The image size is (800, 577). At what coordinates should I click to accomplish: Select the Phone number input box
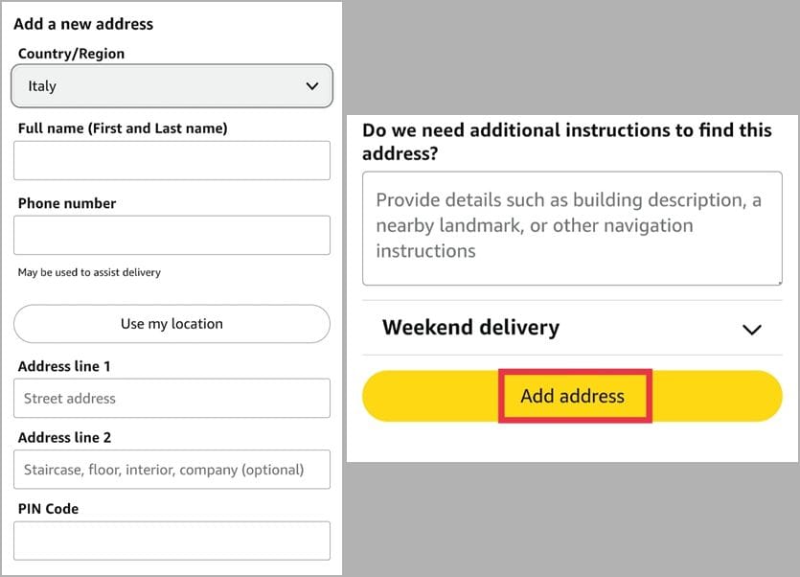(171, 235)
